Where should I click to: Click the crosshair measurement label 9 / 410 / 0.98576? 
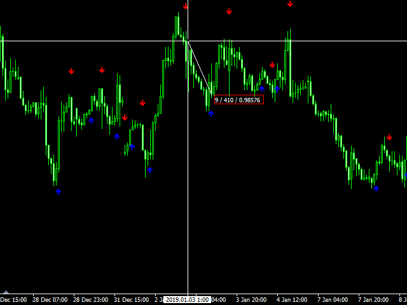tap(239, 100)
